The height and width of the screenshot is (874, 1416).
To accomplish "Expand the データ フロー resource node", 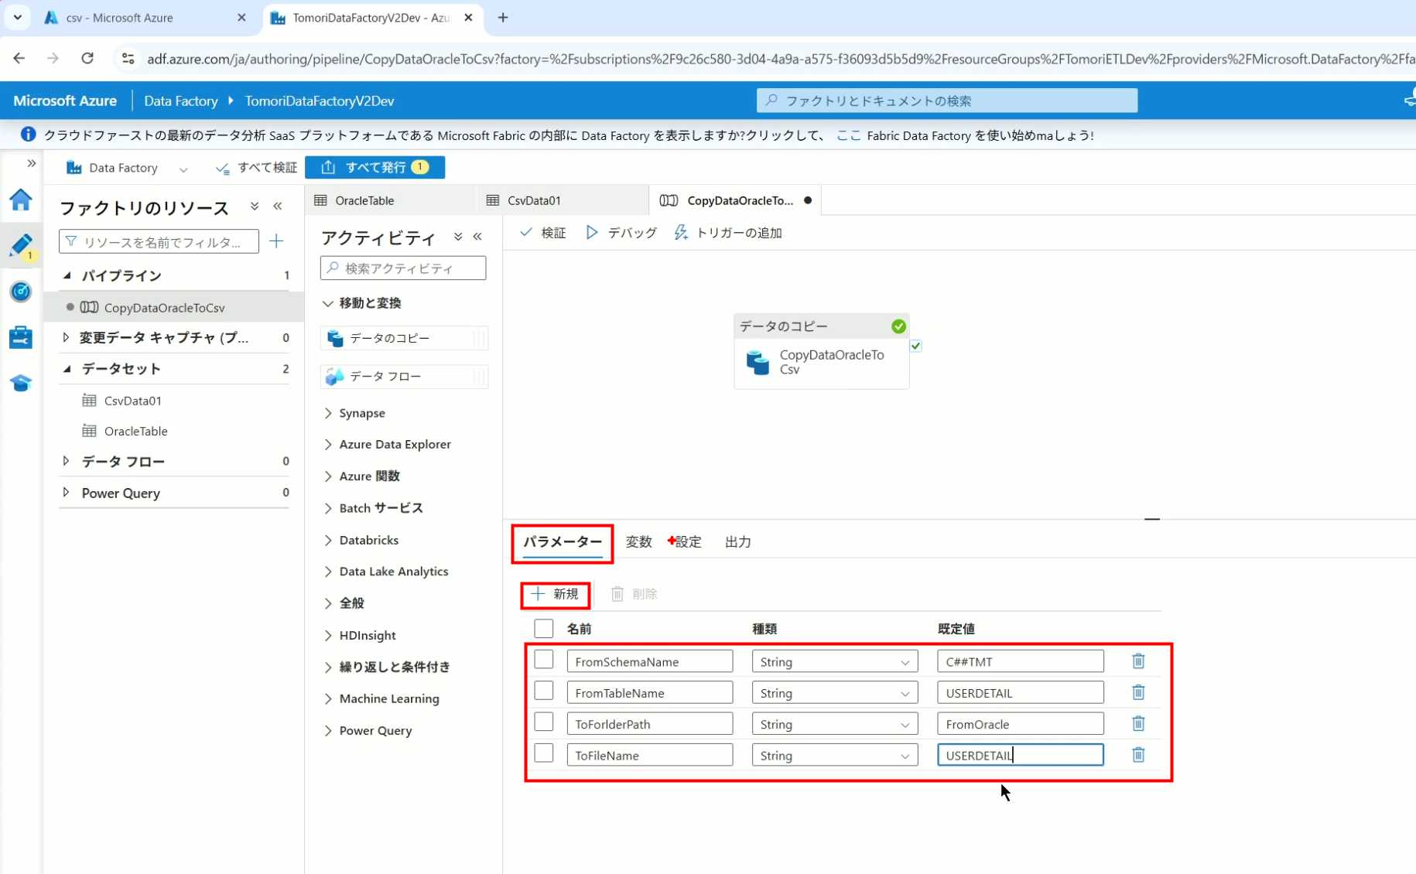I will 67,461.
